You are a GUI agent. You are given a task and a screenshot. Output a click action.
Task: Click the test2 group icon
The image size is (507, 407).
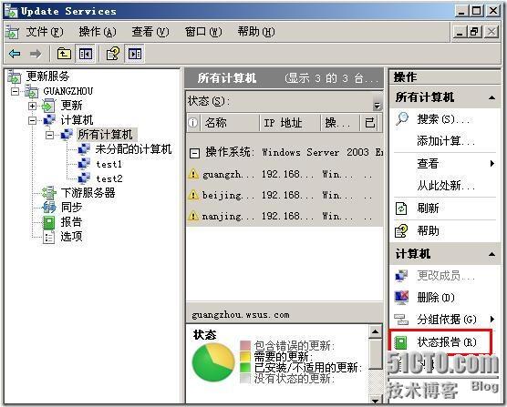pos(84,178)
